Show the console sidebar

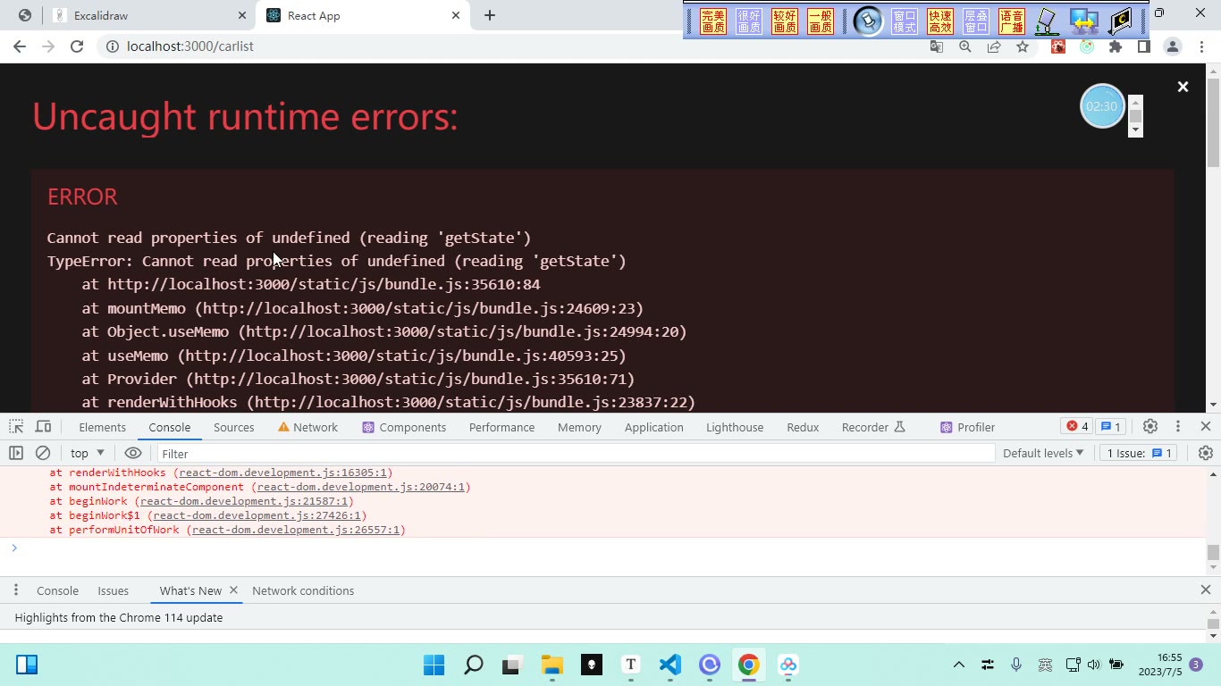tap(16, 453)
